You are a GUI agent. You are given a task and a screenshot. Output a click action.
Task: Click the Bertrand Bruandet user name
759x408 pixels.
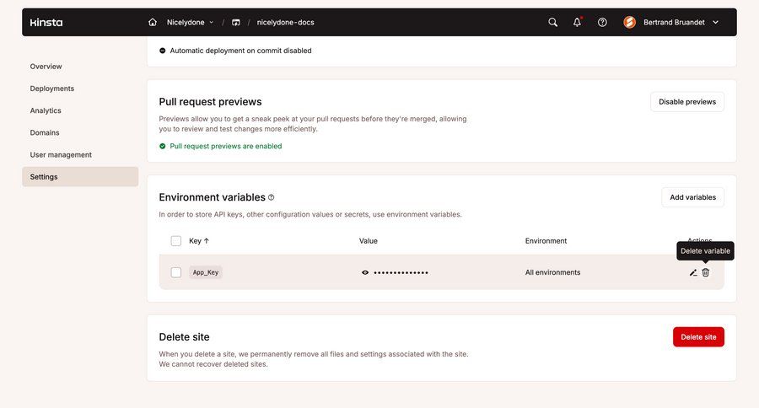tap(674, 22)
